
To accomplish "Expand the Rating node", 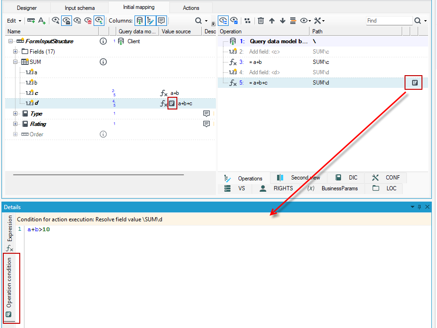I will [16, 124].
